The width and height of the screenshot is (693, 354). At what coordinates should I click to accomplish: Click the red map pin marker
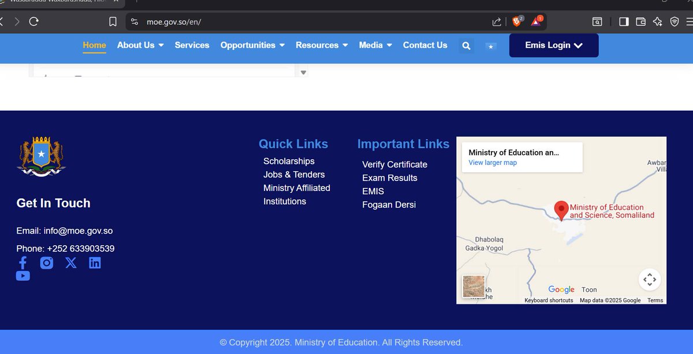561,210
